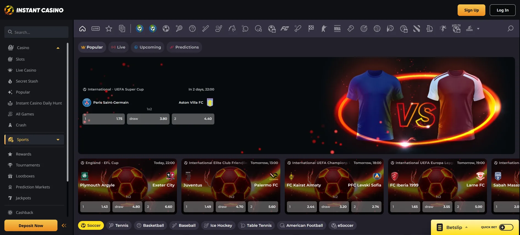This screenshot has height=235, width=520.
Task: Select the eSoccer robot ball icon
Action: [272, 29]
